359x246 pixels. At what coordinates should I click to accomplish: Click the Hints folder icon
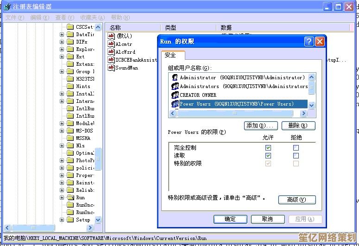[x=70, y=86]
